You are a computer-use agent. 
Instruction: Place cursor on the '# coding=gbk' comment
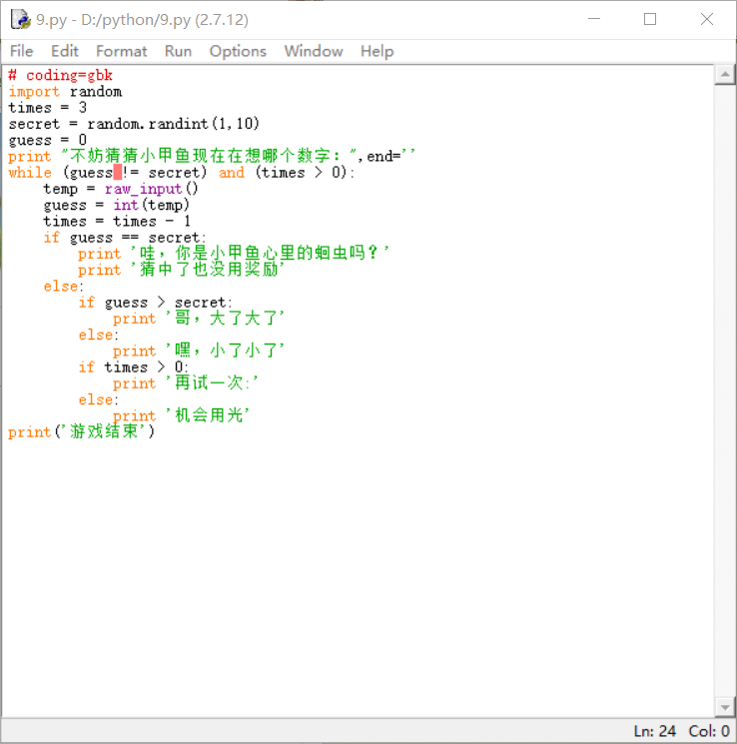coord(60,76)
